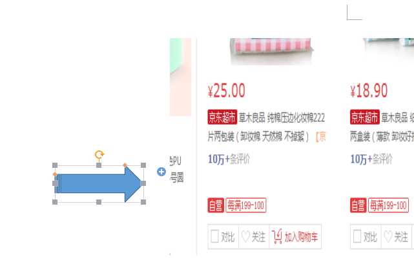414x275 pixels.
Task: Click 京东超市 badge on ¥18.90 item
Action: coord(365,117)
